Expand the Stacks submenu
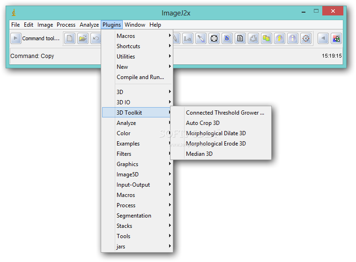Screen dimensions: 356x262 [x=137, y=226]
